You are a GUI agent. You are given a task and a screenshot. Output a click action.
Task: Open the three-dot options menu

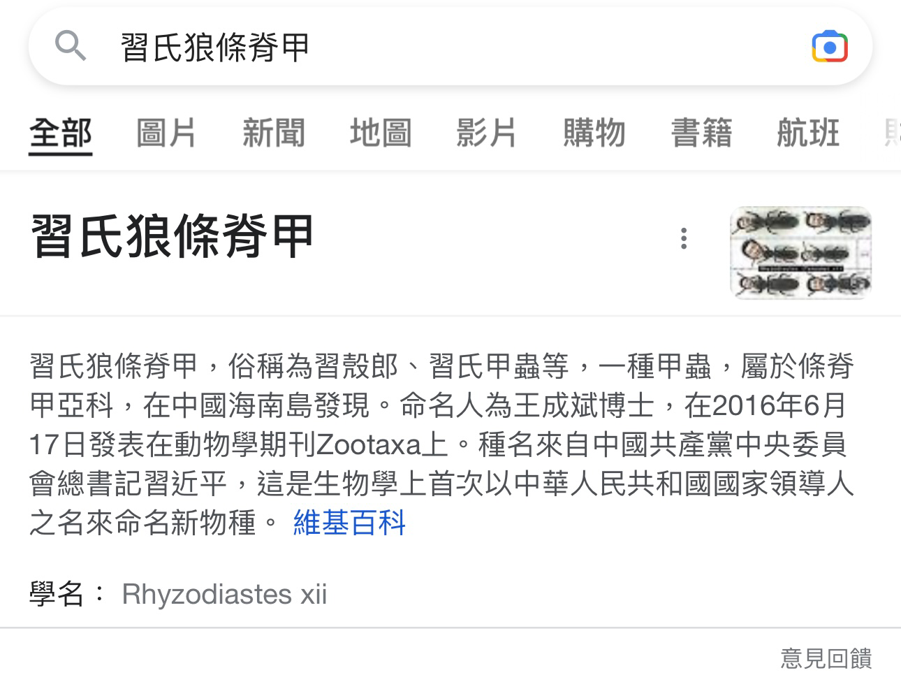[684, 238]
